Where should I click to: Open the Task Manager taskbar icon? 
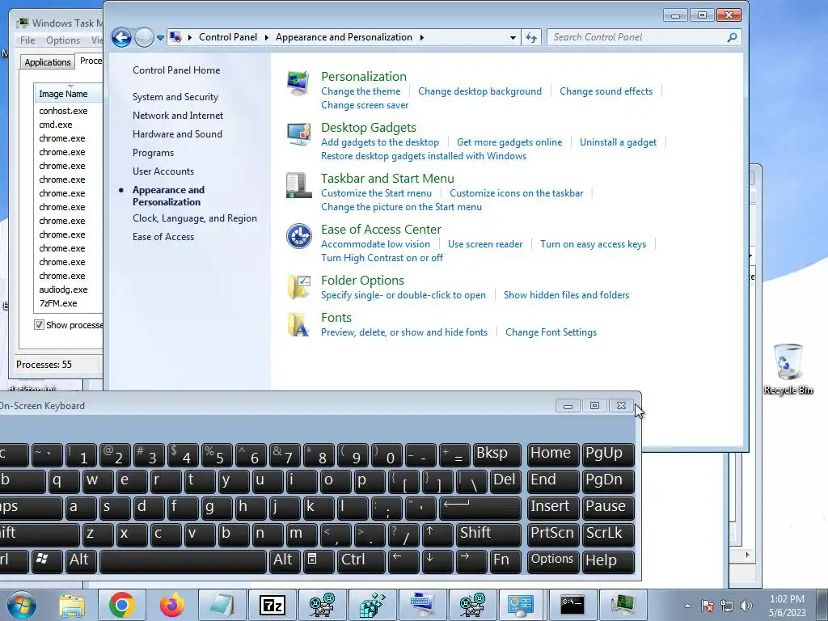click(623, 605)
